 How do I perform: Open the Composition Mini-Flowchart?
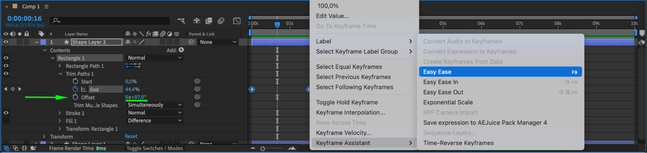point(181,21)
